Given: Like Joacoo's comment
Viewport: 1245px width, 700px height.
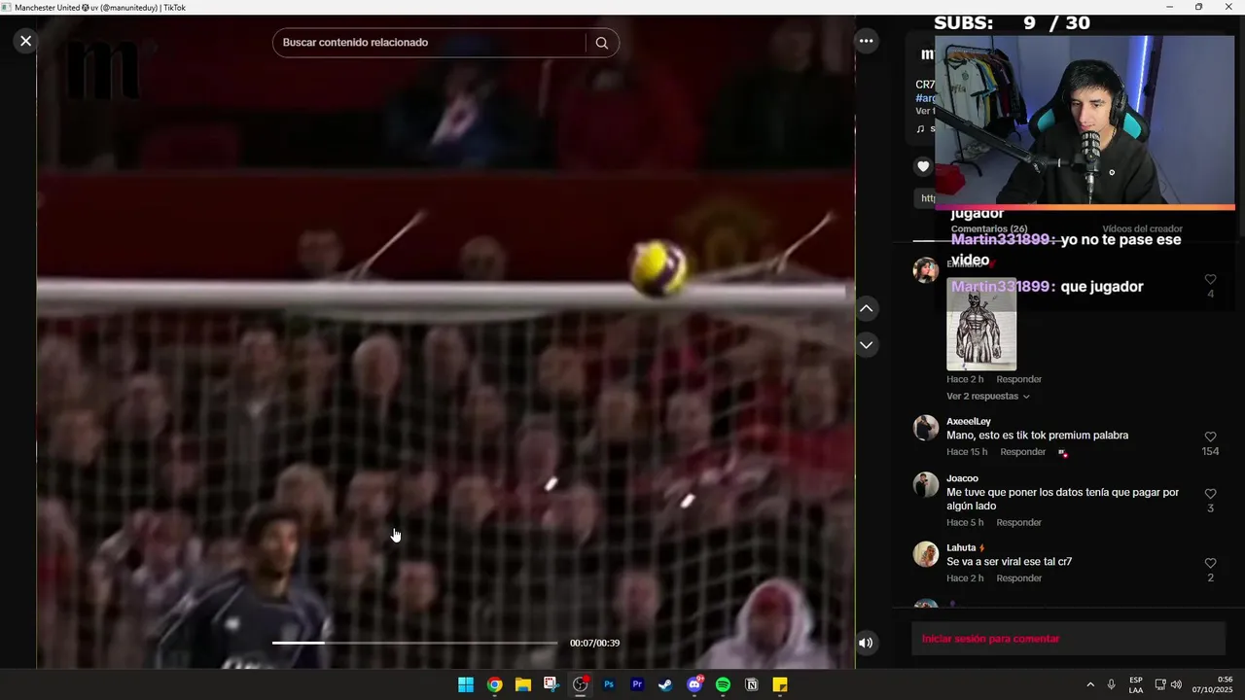Looking at the screenshot, I should 1210,494.
